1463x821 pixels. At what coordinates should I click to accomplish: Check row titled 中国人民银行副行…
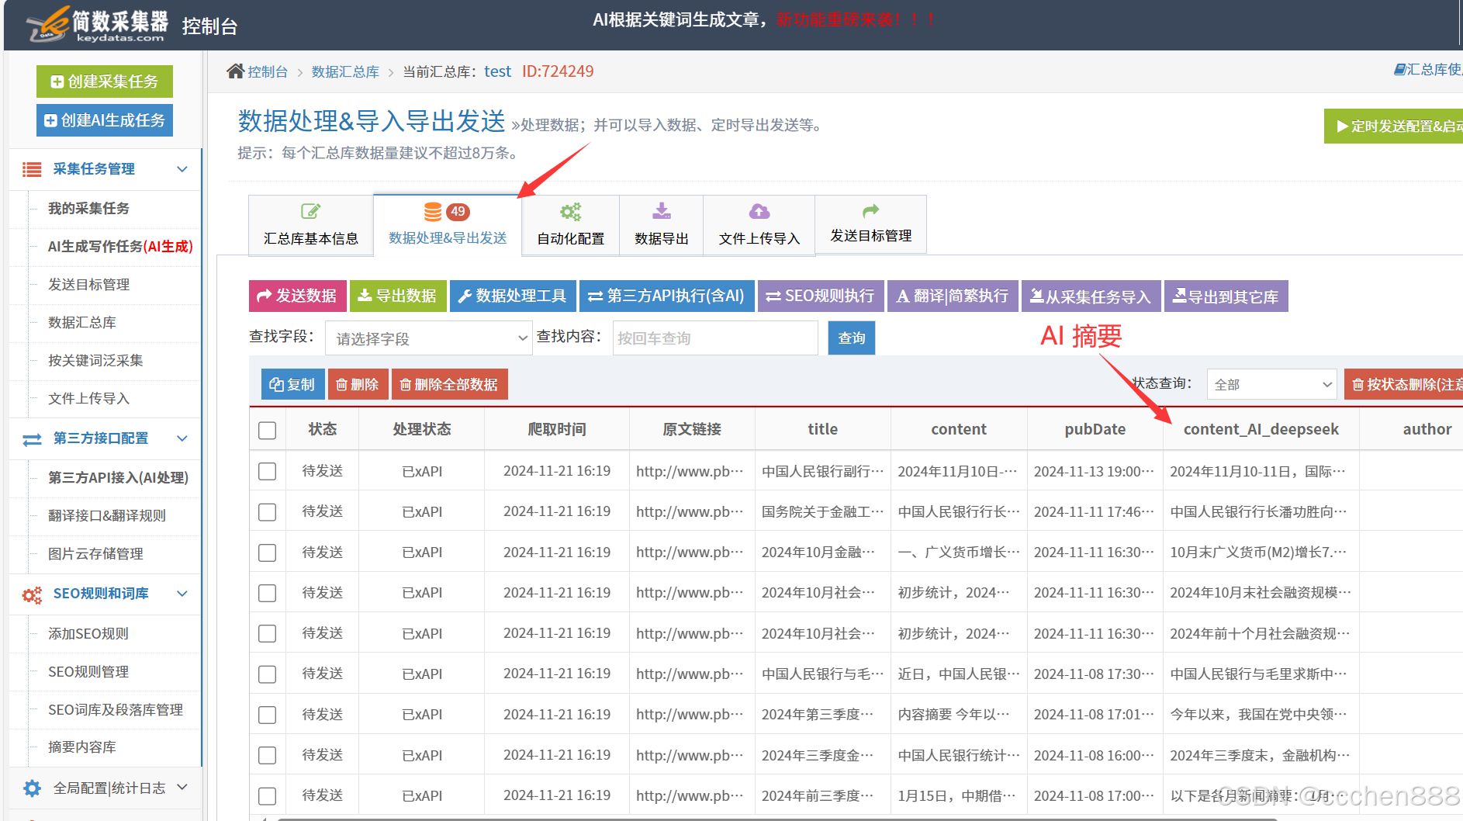[268, 471]
